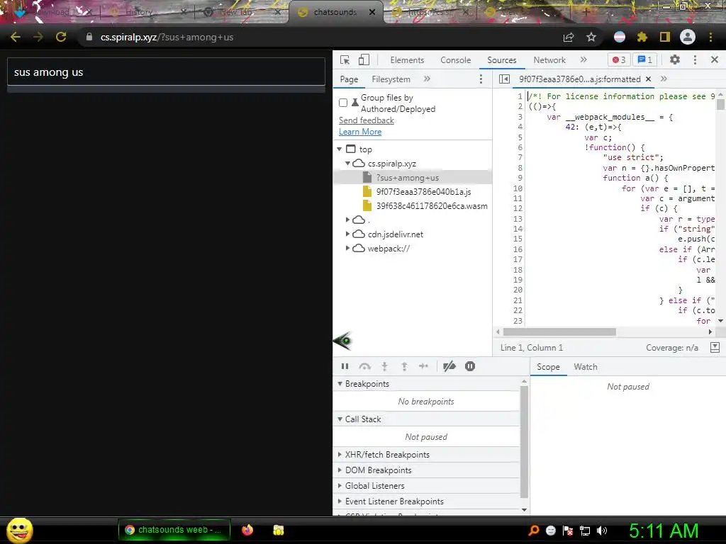Click the show coverage details icon

[x=715, y=347]
